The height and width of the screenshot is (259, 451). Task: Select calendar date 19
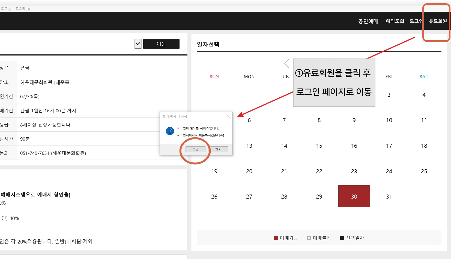(x=214, y=171)
